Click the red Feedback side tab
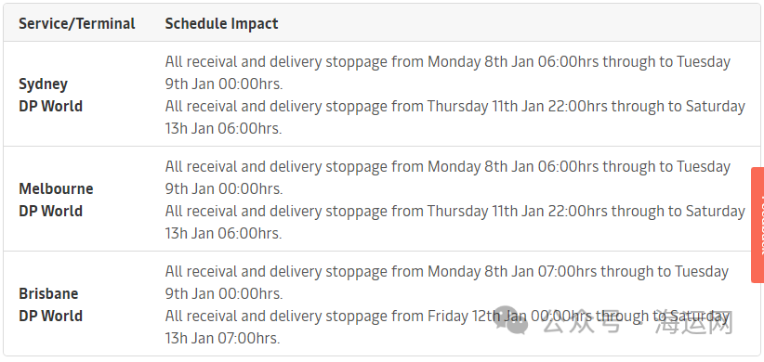Viewport: 764px width, 362px height. [757, 225]
